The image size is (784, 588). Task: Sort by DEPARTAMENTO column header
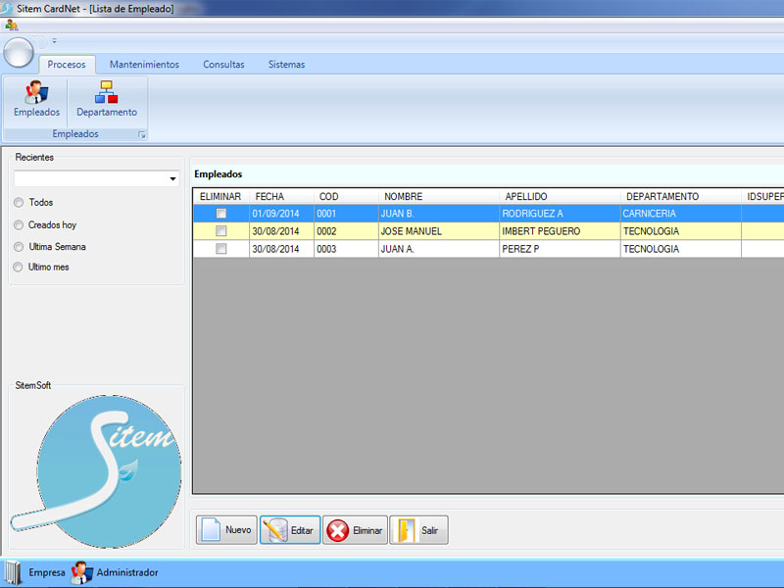(680, 197)
